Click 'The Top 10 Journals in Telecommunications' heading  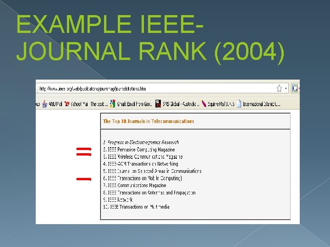point(148,121)
